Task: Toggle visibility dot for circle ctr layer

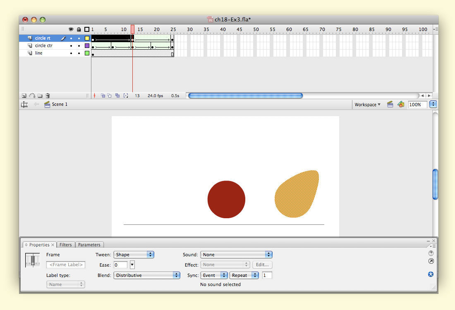Action: pyautogui.click(x=71, y=46)
